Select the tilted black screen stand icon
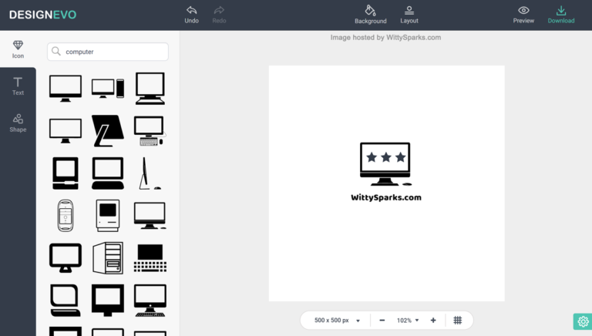592x336 pixels. coord(108,131)
